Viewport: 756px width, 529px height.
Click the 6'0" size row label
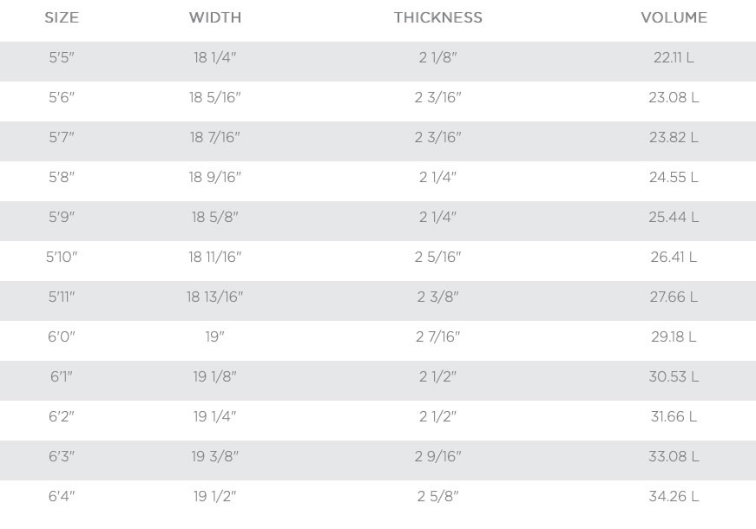point(62,337)
